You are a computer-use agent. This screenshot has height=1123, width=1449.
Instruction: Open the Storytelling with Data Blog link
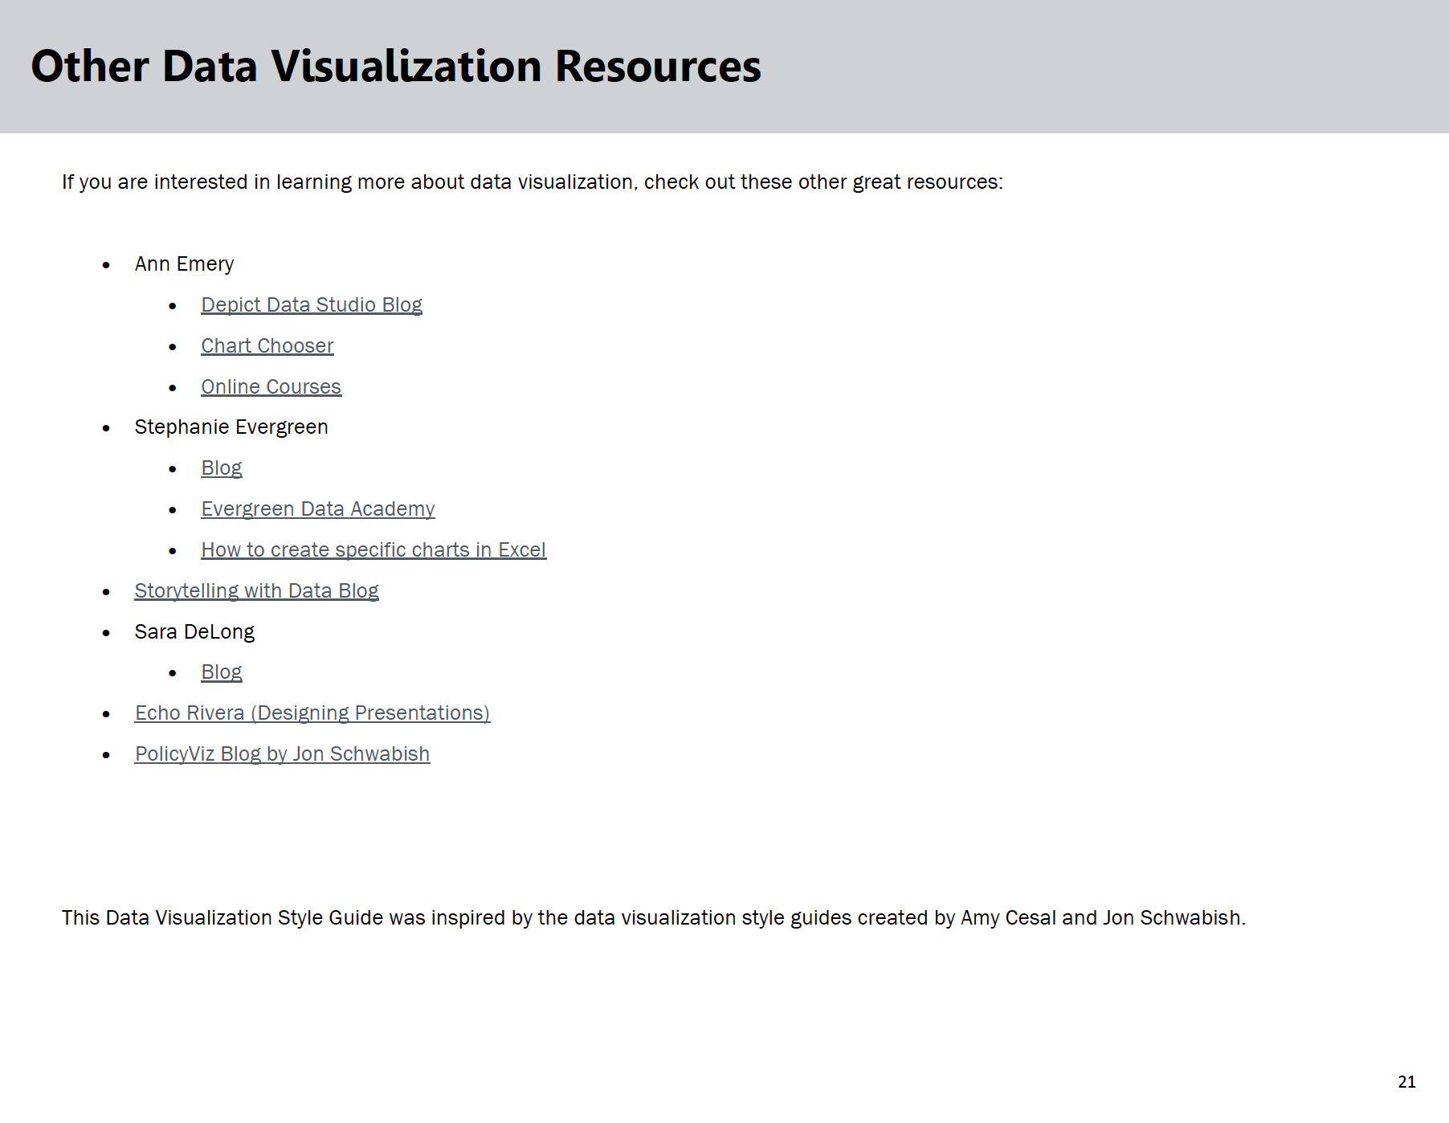[257, 590]
